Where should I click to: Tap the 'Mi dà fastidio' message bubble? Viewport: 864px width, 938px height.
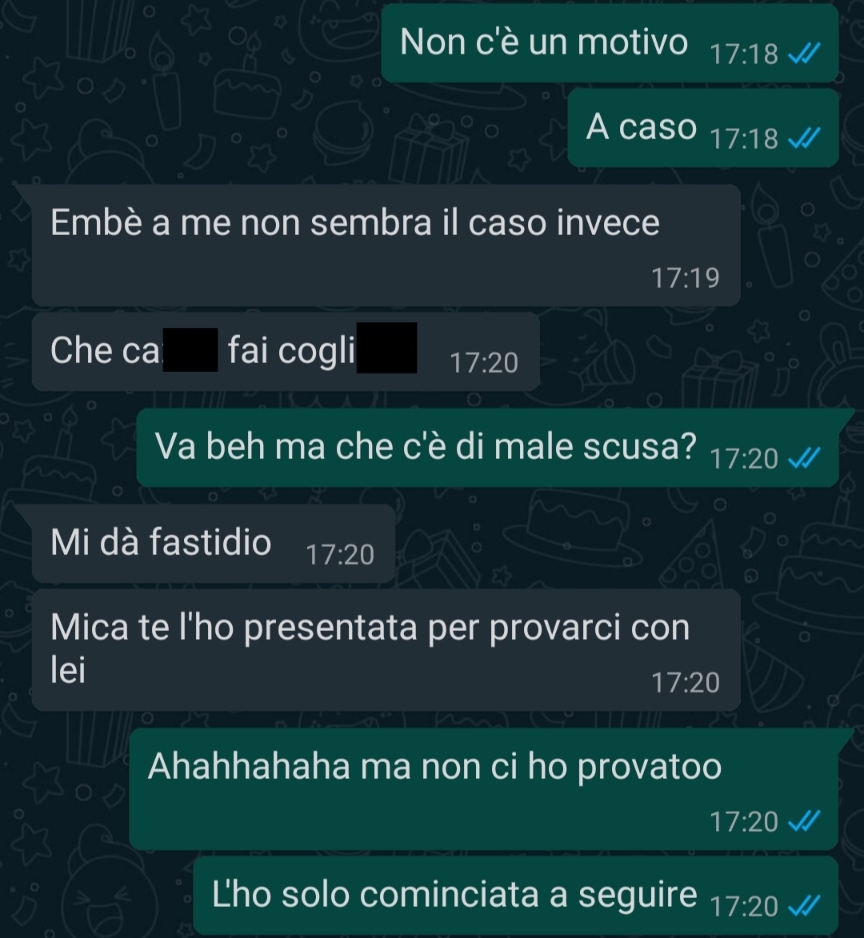(x=213, y=543)
